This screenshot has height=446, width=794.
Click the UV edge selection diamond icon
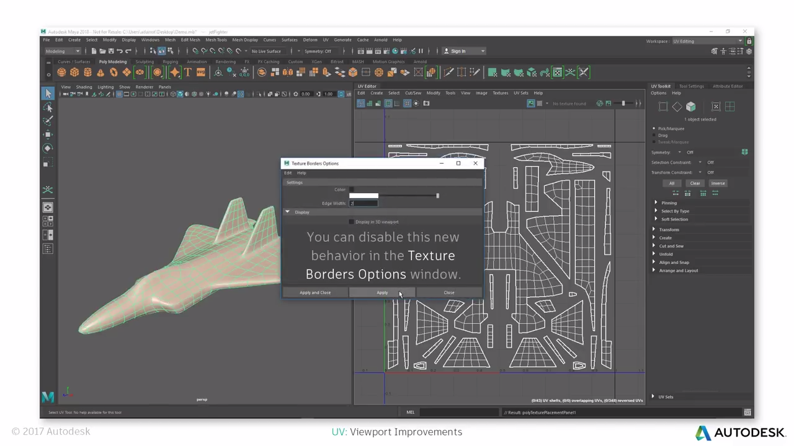click(677, 107)
